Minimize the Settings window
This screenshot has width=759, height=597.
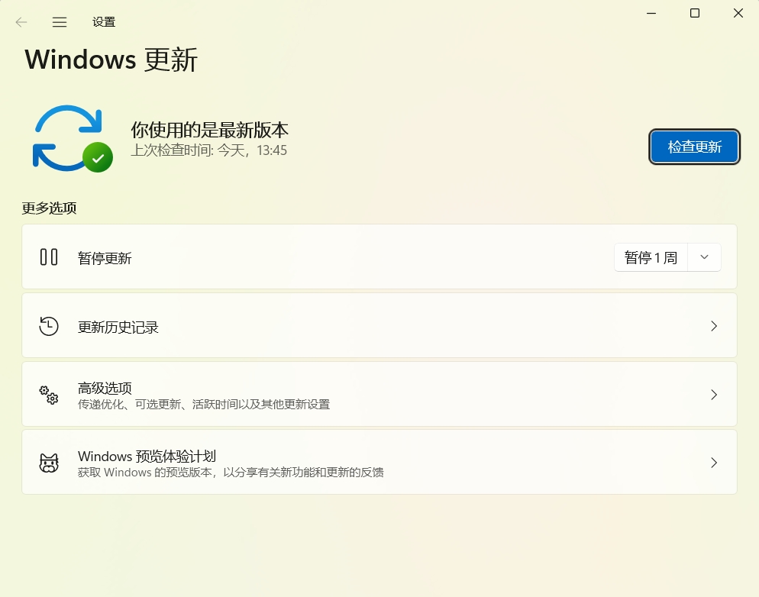651,14
